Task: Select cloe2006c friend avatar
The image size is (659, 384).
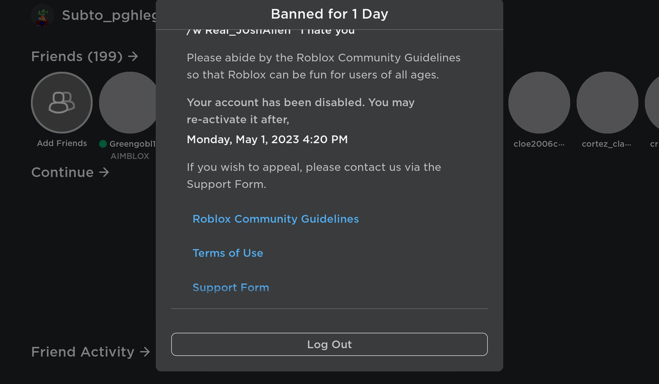Action: (x=539, y=102)
